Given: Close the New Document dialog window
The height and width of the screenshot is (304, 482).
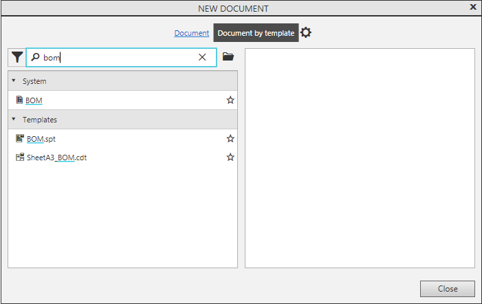Looking at the screenshot, I should click(x=472, y=7).
